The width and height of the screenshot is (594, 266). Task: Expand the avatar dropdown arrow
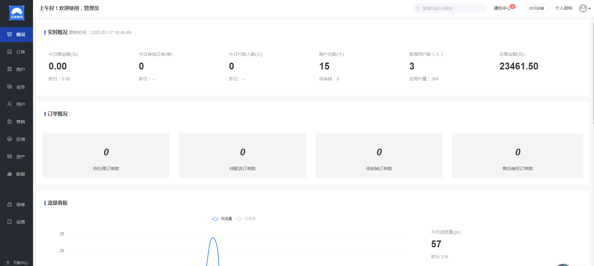click(590, 9)
